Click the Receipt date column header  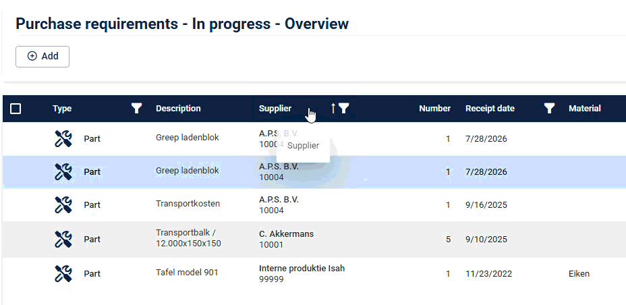(490, 109)
